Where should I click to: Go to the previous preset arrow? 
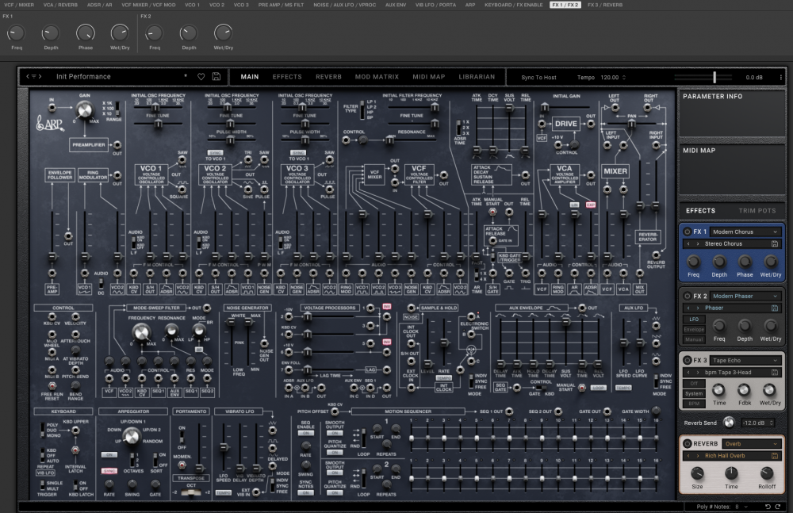(28, 77)
